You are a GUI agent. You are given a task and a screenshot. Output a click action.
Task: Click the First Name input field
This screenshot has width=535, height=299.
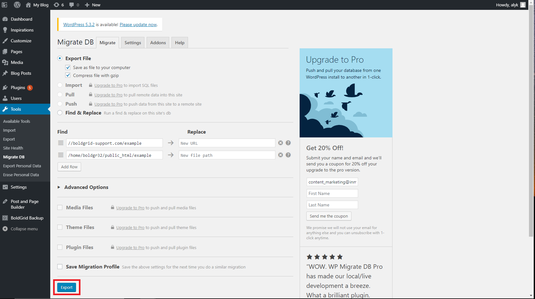[332, 193]
